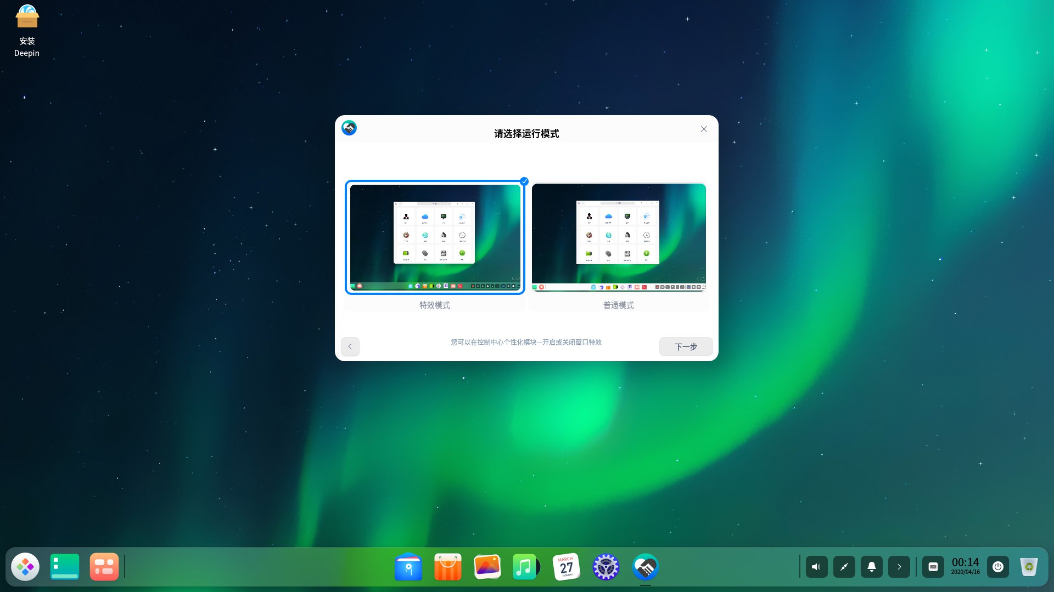Click the 普通模式 label
The height and width of the screenshot is (592, 1054).
(x=619, y=305)
